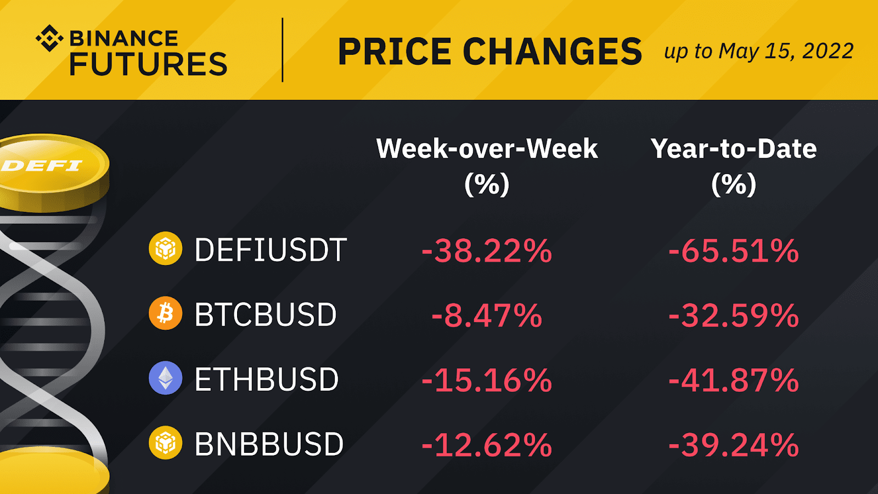The width and height of the screenshot is (878, 494).
Task: Click the Bitcoin orange coin icon
Action: click(x=165, y=313)
